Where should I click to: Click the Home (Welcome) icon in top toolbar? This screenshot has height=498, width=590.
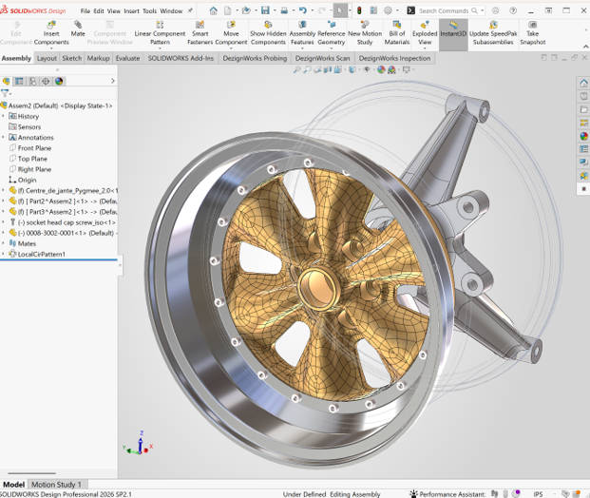(214, 10)
